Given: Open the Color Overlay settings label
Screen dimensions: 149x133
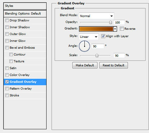Looking at the screenshot, I should (x=20, y=75).
